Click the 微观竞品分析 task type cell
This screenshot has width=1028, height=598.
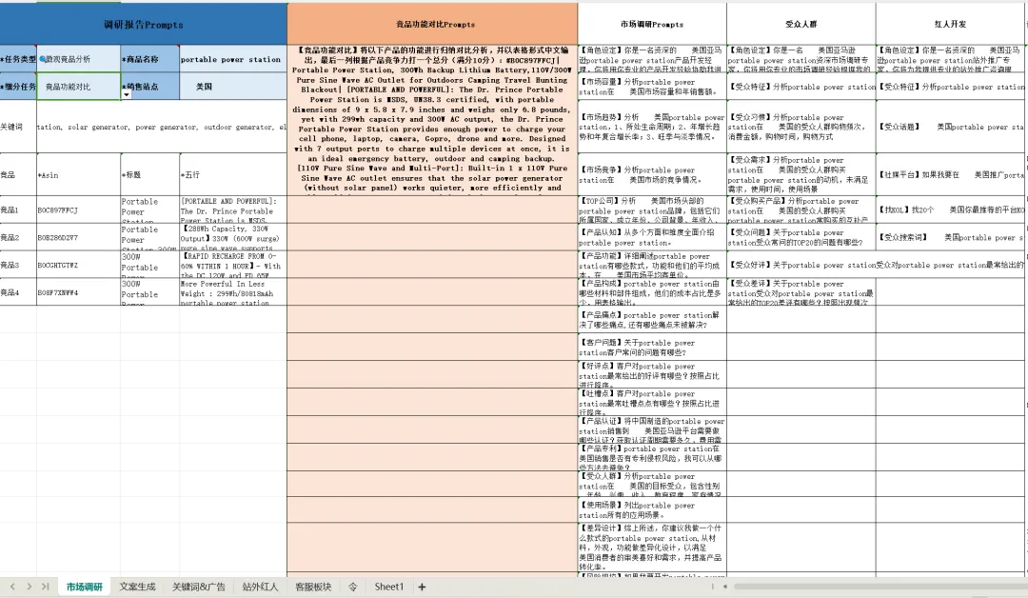79,59
